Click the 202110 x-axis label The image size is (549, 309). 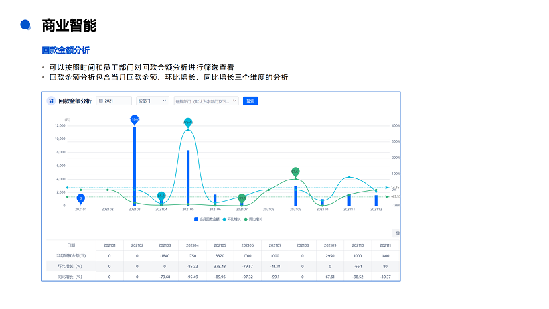323,210
